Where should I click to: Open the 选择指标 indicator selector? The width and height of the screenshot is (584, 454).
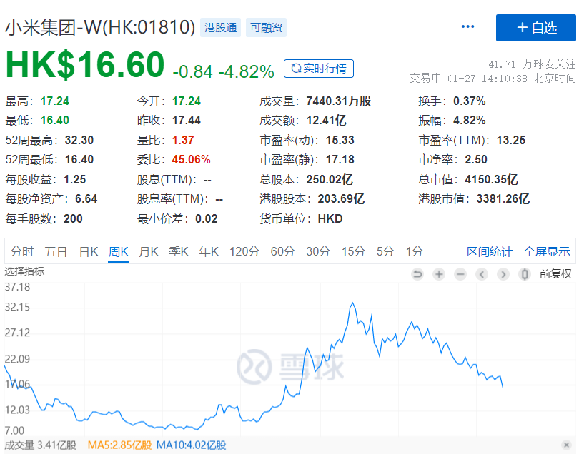(x=24, y=271)
